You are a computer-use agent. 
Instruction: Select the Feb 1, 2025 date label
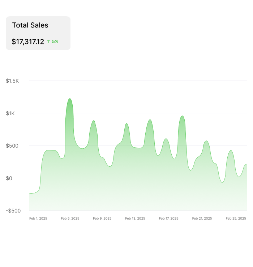click(x=38, y=218)
